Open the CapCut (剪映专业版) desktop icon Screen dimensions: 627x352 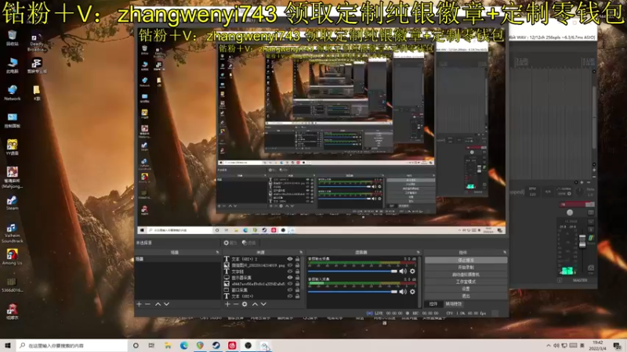[36, 66]
